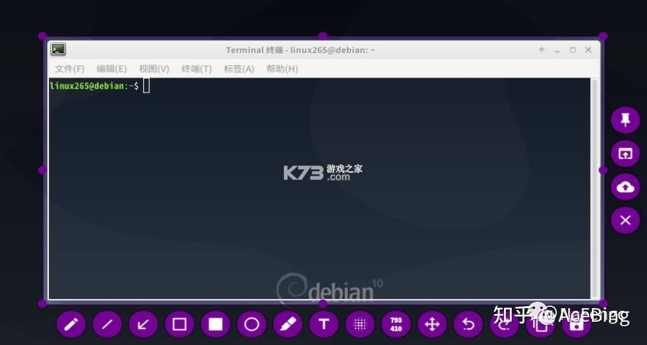Select the Marker highlighter tool
The width and height of the screenshot is (647, 345).
pos(288,324)
